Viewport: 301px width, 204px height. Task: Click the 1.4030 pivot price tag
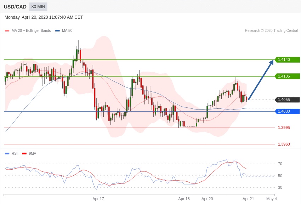(287, 111)
